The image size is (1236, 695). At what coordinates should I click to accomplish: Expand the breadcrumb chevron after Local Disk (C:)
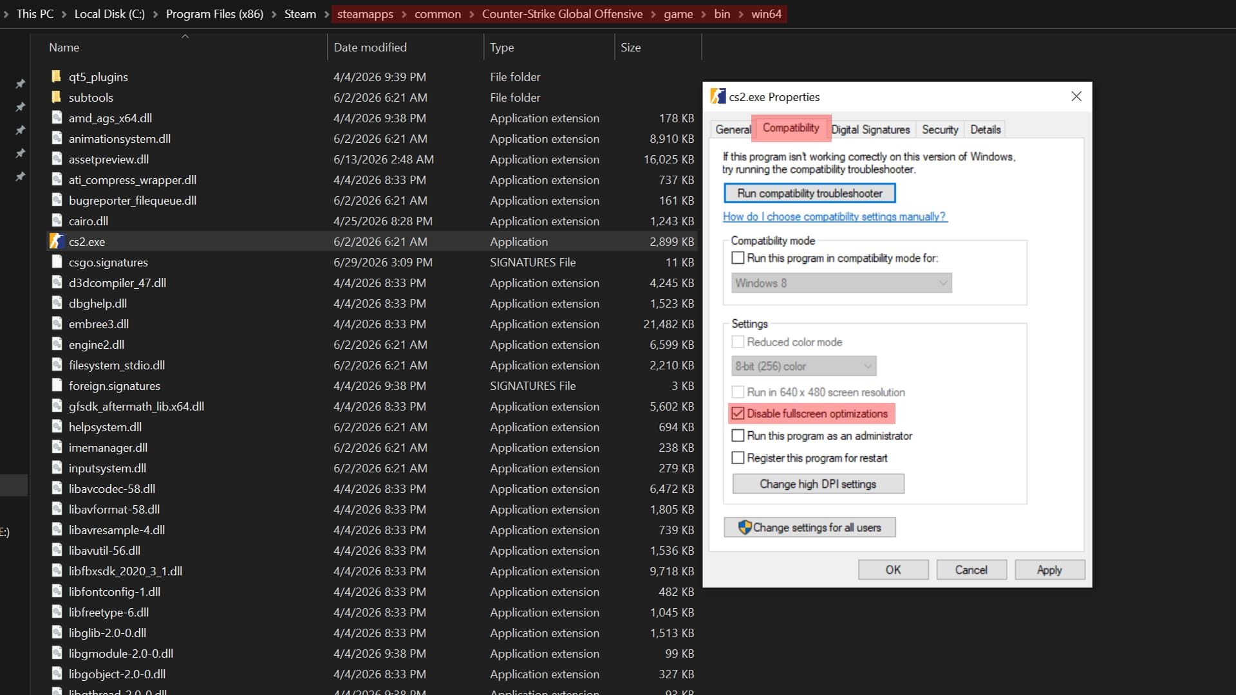[x=155, y=14]
